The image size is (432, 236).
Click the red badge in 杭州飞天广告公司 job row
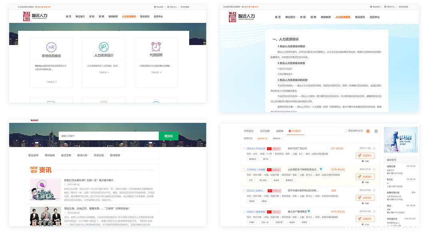coord(274,149)
